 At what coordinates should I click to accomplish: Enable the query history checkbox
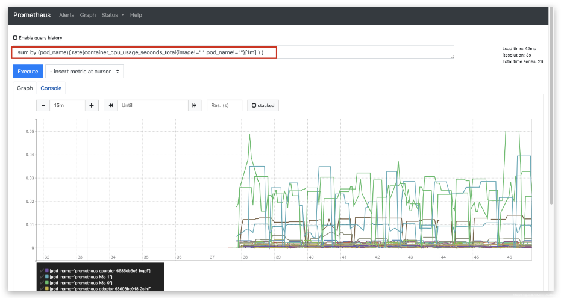pos(15,37)
